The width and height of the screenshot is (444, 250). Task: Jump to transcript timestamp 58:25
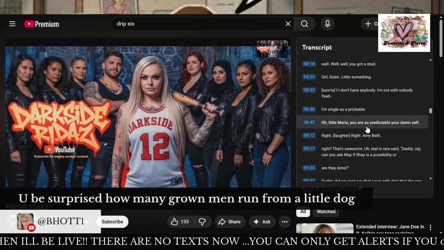(309, 77)
